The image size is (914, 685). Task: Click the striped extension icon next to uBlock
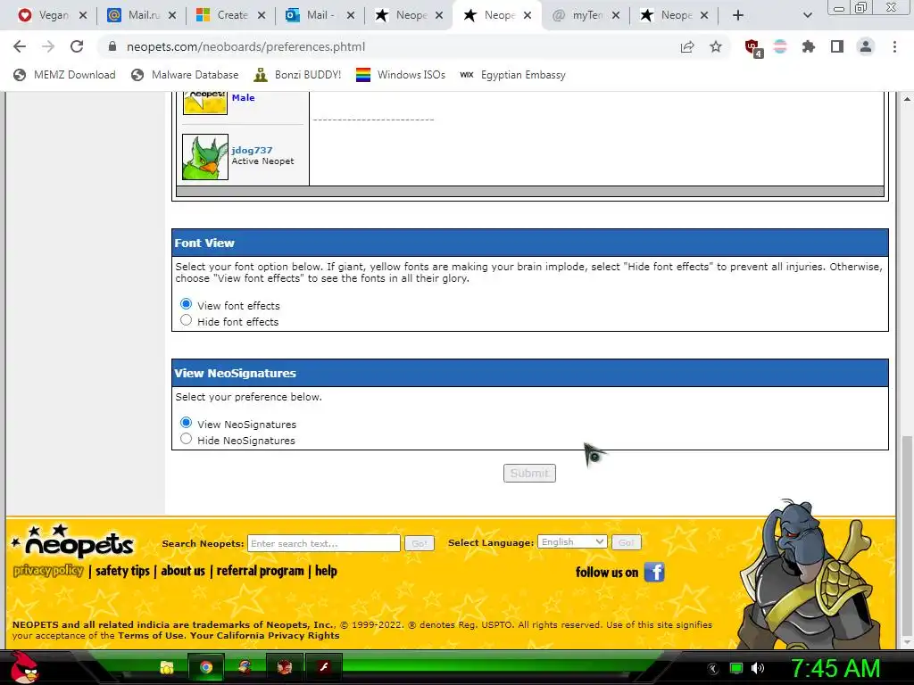(780, 46)
